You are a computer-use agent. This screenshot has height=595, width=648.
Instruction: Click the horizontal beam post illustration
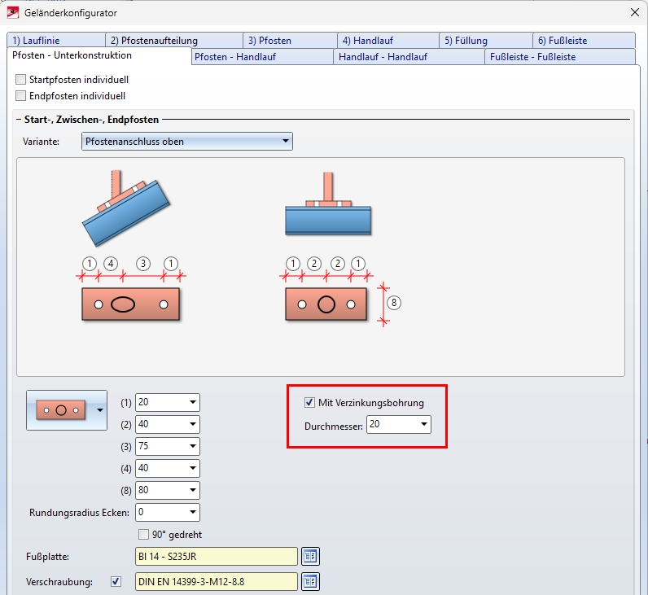(328, 203)
